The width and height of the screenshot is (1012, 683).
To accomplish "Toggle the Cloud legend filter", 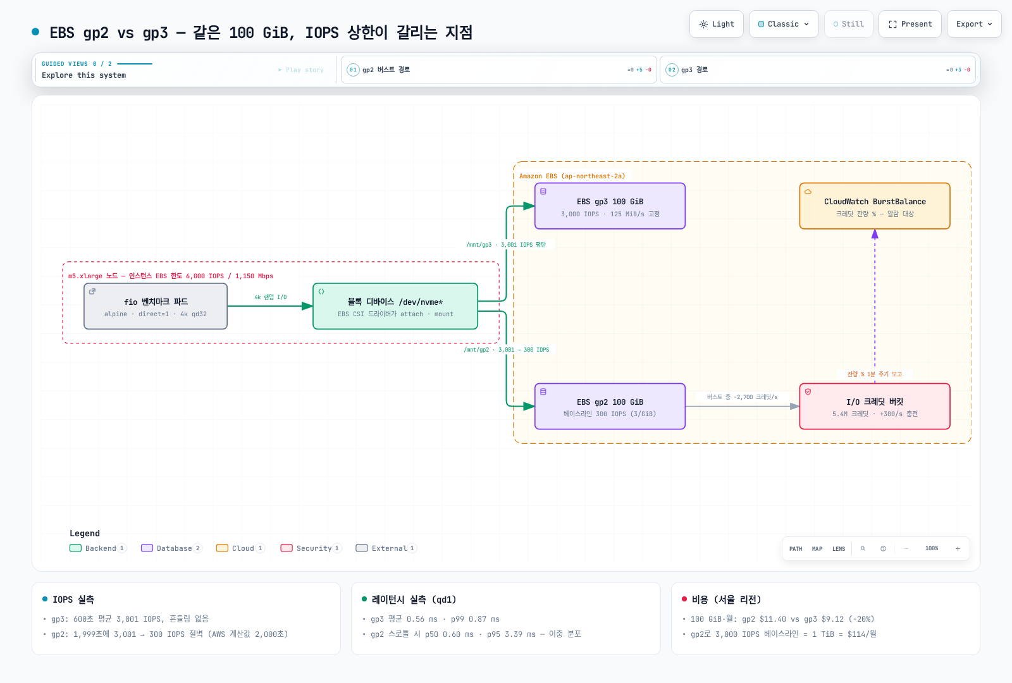I will click(x=240, y=548).
